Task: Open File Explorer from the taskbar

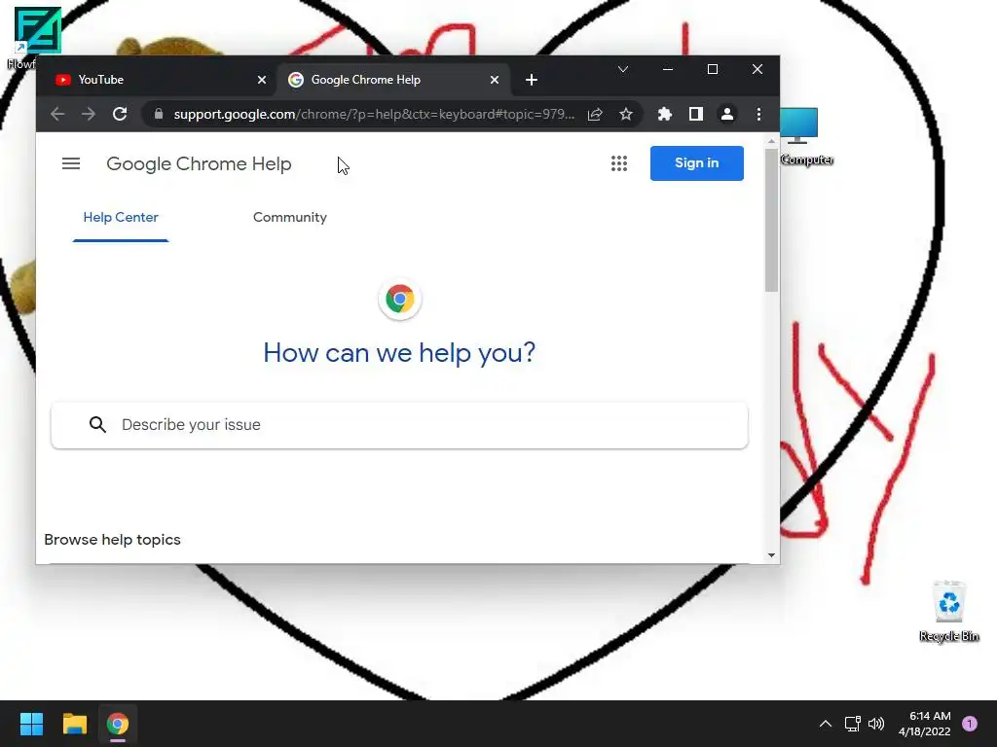Action: [x=74, y=724]
